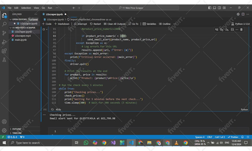
Task: Switch to the LGscraper.ipynb editor tab
Action: (x=54, y=14)
